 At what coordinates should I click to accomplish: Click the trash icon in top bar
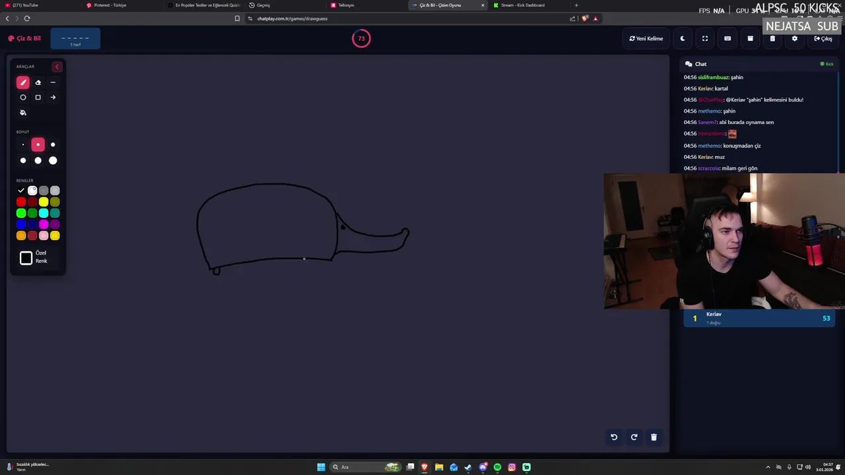(772, 38)
